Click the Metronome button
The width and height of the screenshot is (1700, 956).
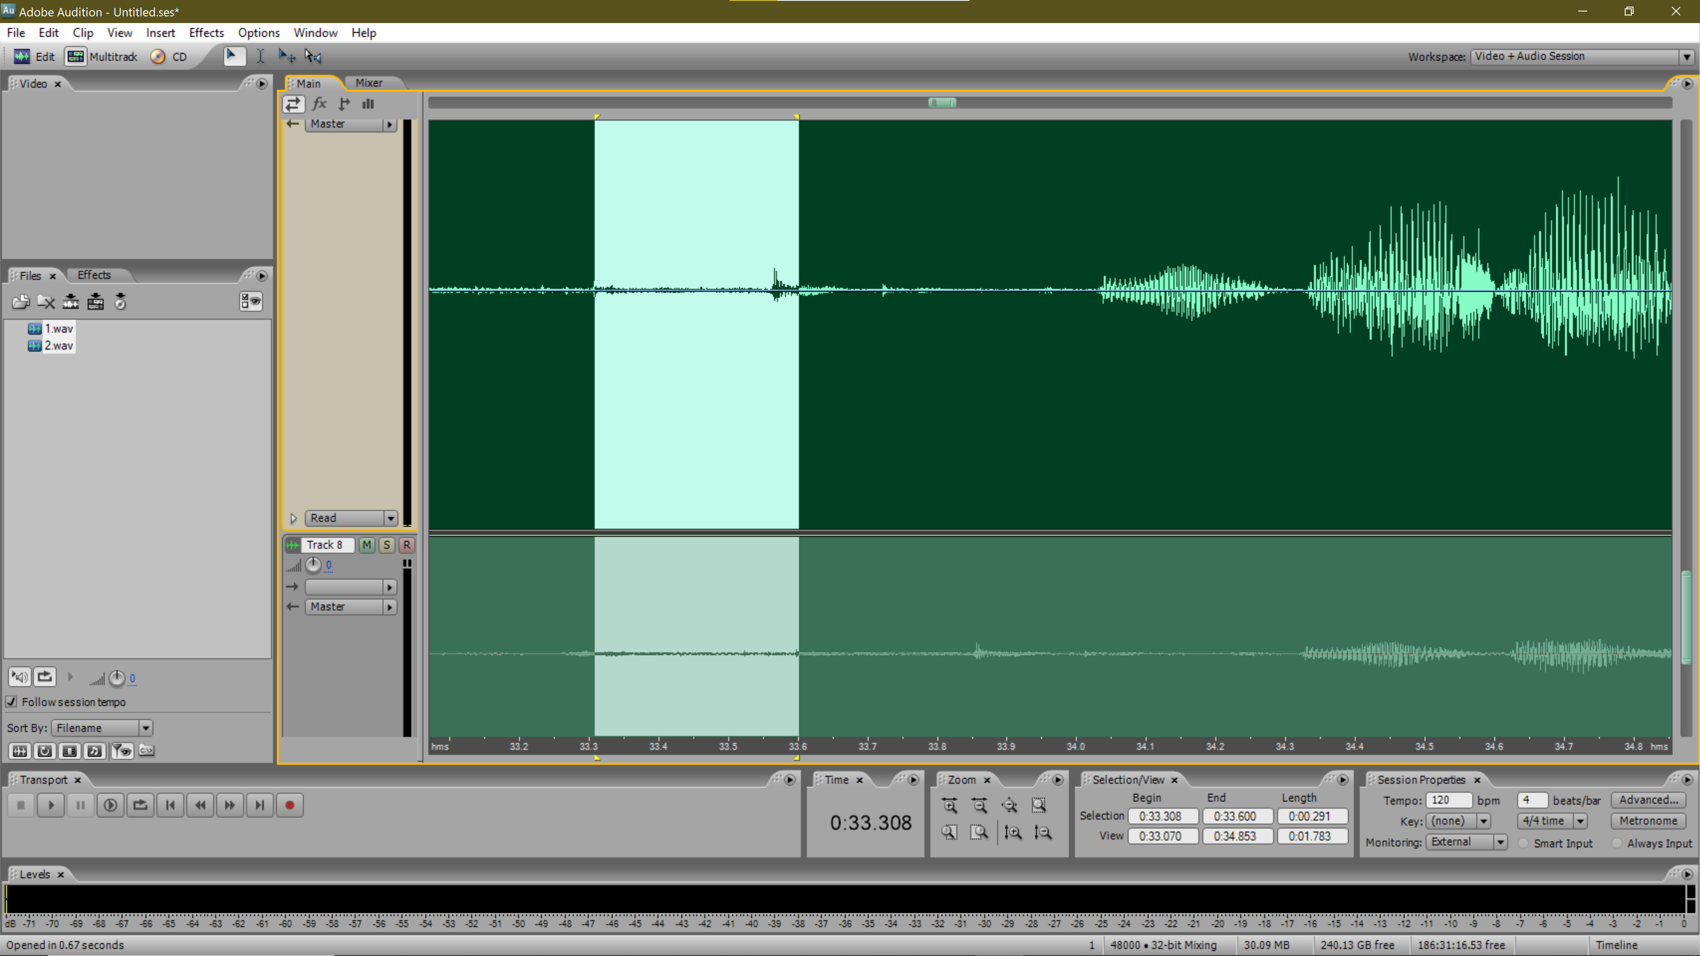(1647, 821)
